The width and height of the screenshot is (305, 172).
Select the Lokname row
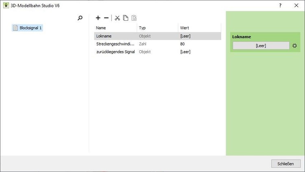pyautogui.click(x=157, y=36)
